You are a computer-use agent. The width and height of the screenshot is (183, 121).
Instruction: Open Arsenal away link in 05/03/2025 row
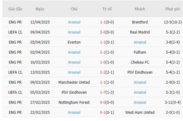coord(140,92)
